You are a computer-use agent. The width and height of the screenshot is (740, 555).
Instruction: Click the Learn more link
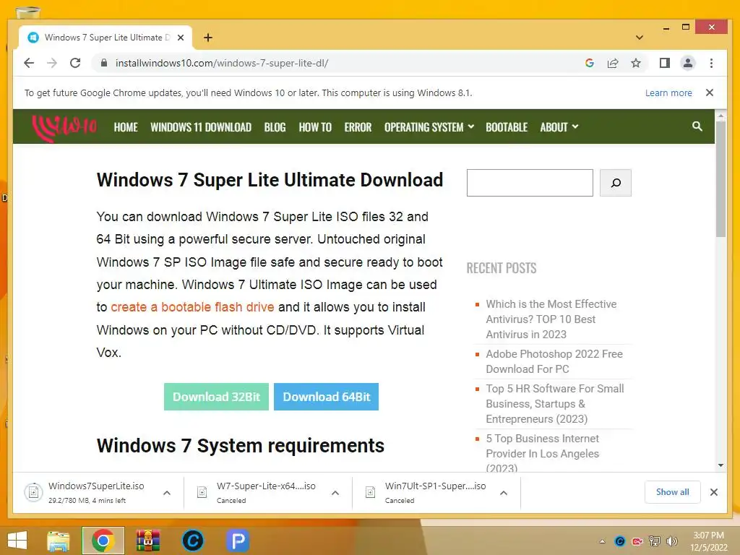pos(668,93)
